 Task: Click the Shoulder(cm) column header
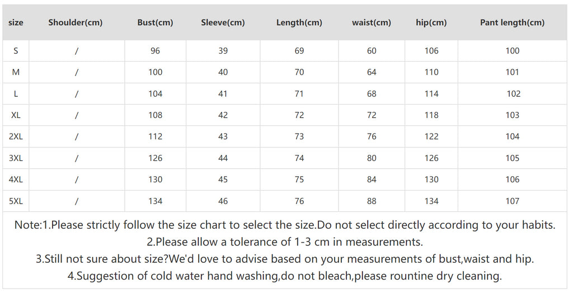click(x=76, y=23)
